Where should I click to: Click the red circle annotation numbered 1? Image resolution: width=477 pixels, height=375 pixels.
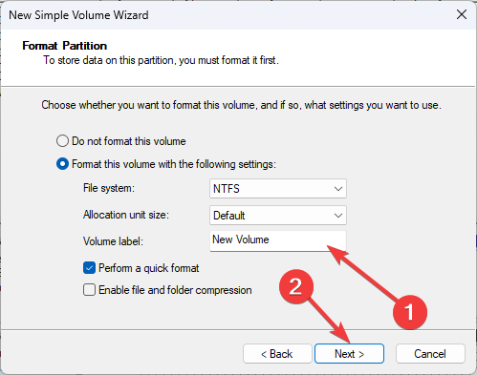[410, 312]
